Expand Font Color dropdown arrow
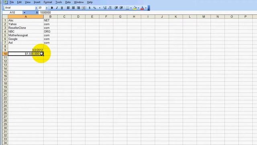The height and width of the screenshot is (145, 257). pyautogui.click(x=146, y=8)
